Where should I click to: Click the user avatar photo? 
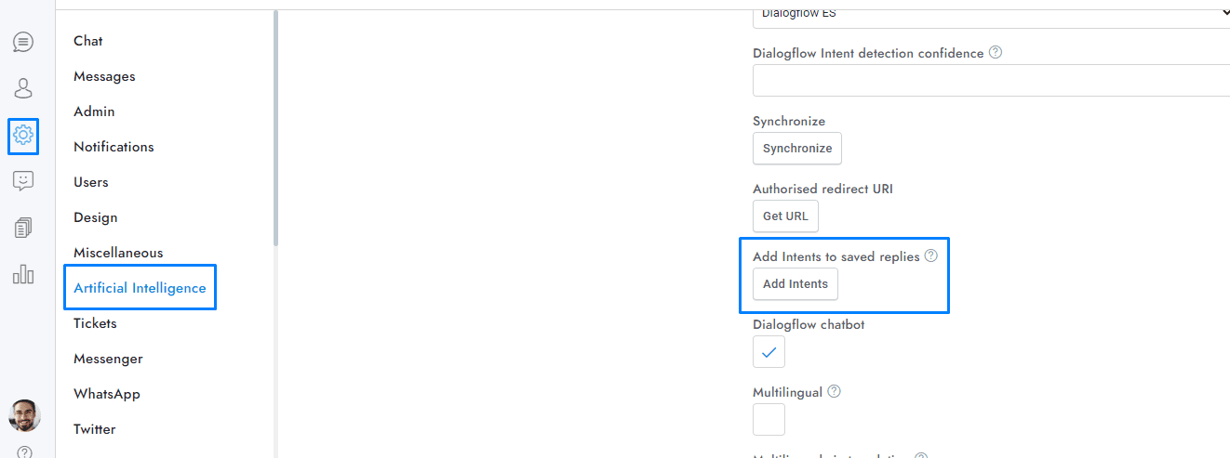pos(25,415)
